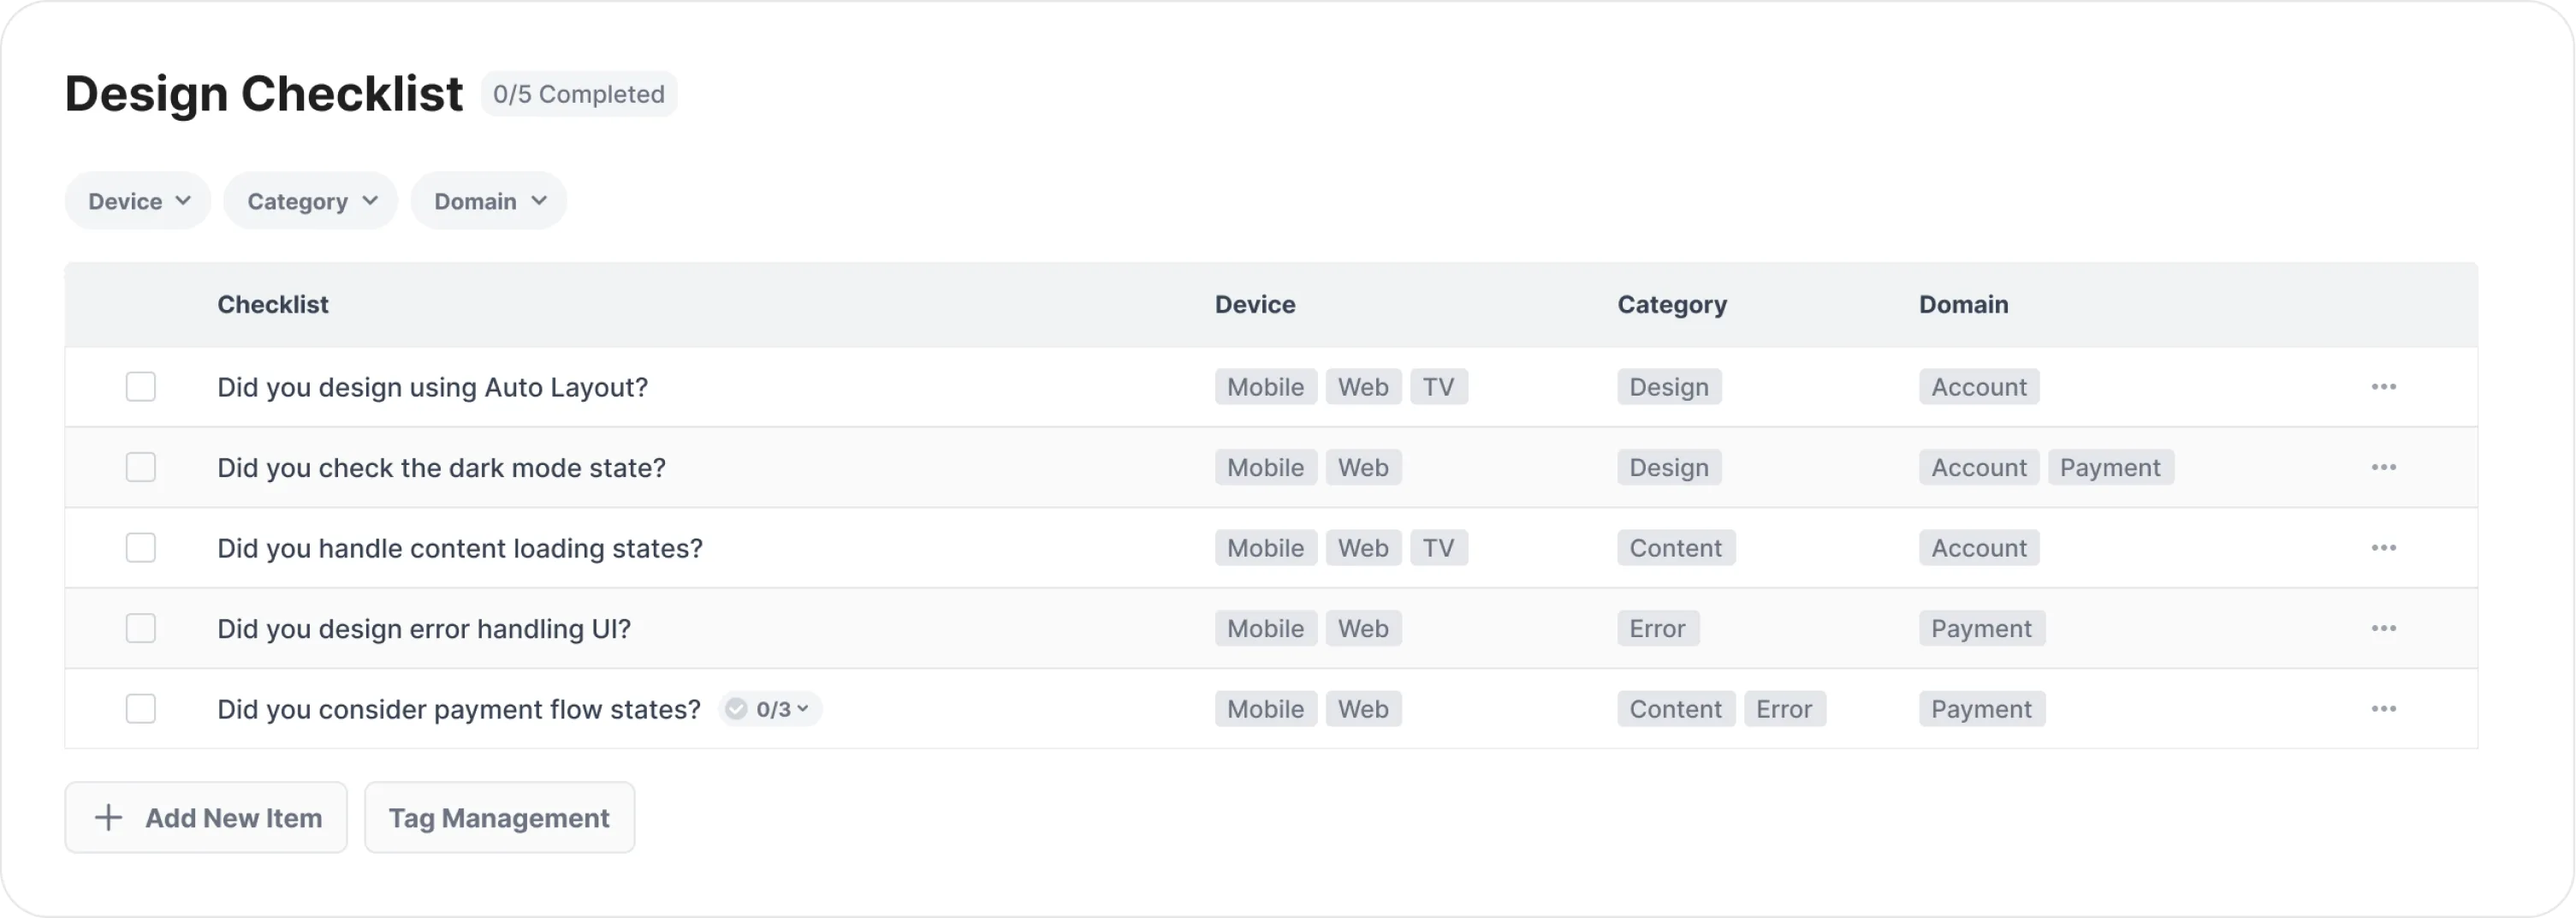The height and width of the screenshot is (918, 2576).
Task: Click the TV tag in Auto Layout row
Action: point(1438,387)
